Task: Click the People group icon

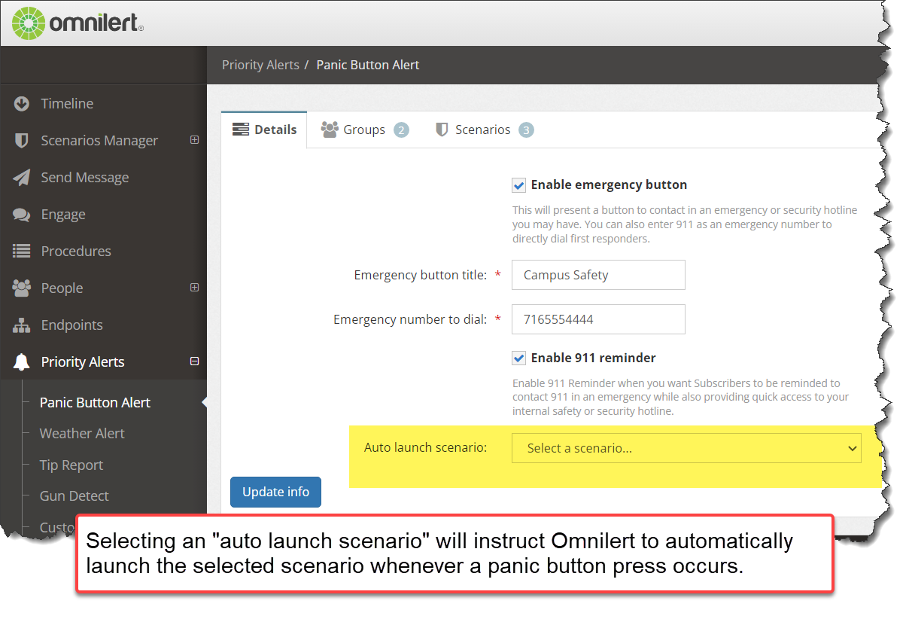Action: click(x=22, y=288)
